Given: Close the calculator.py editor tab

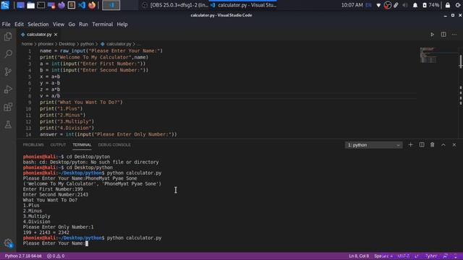Looking at the screenshot, I should pyautogui.click(x=56, y=35).
